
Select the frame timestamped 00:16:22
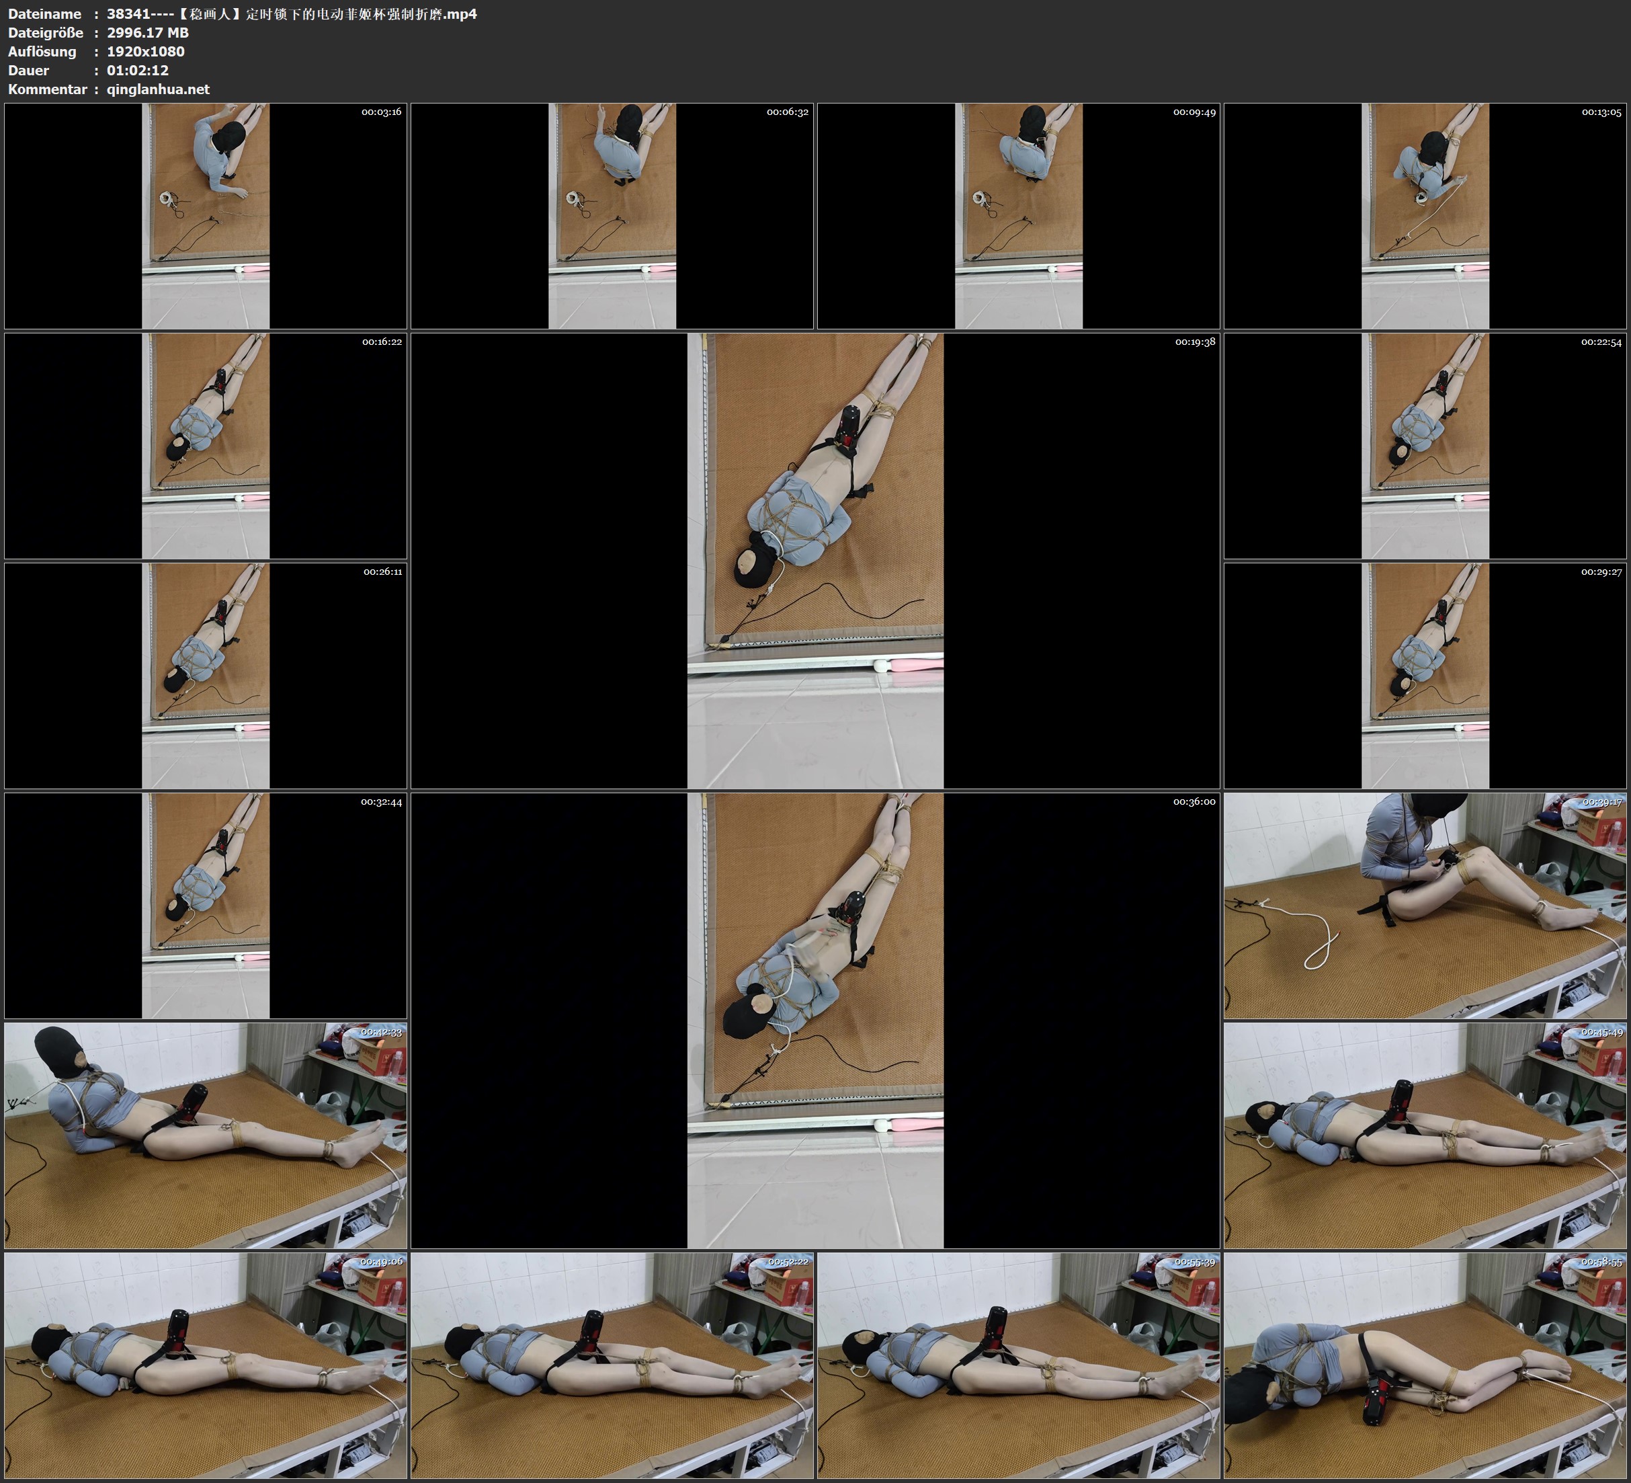(x=206, y=445)
